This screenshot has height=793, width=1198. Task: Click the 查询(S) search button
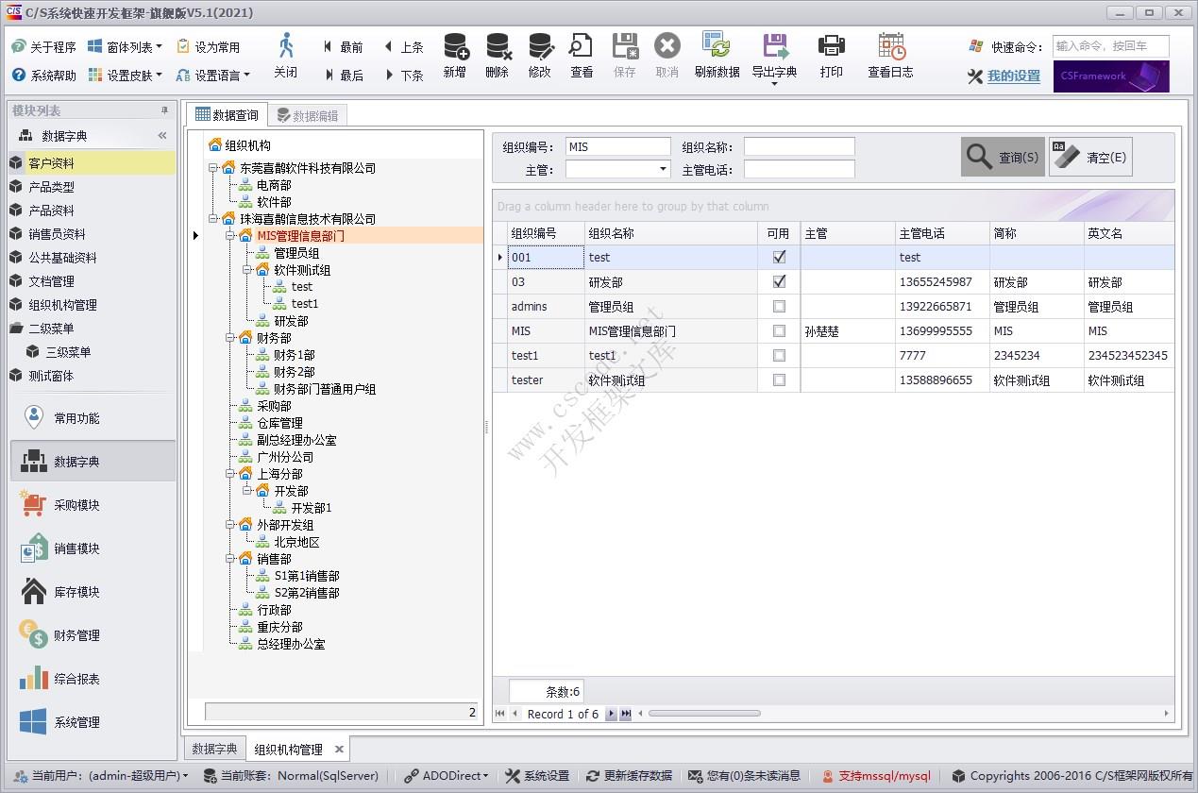pos(1002,156)
